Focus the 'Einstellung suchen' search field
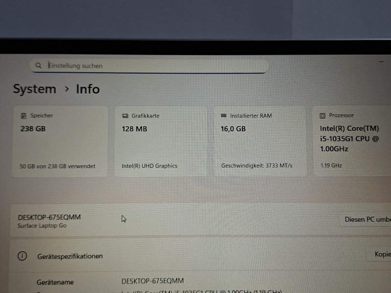Viewport: 391px width, 293px height. pos(147,65)
